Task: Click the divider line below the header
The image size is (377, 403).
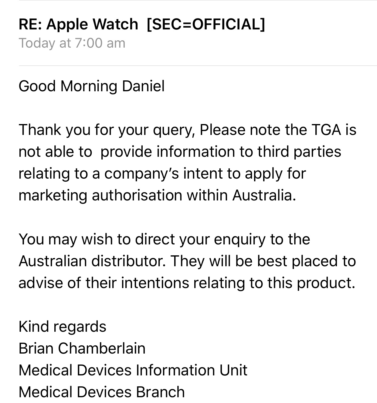Action: click(198, 65)
